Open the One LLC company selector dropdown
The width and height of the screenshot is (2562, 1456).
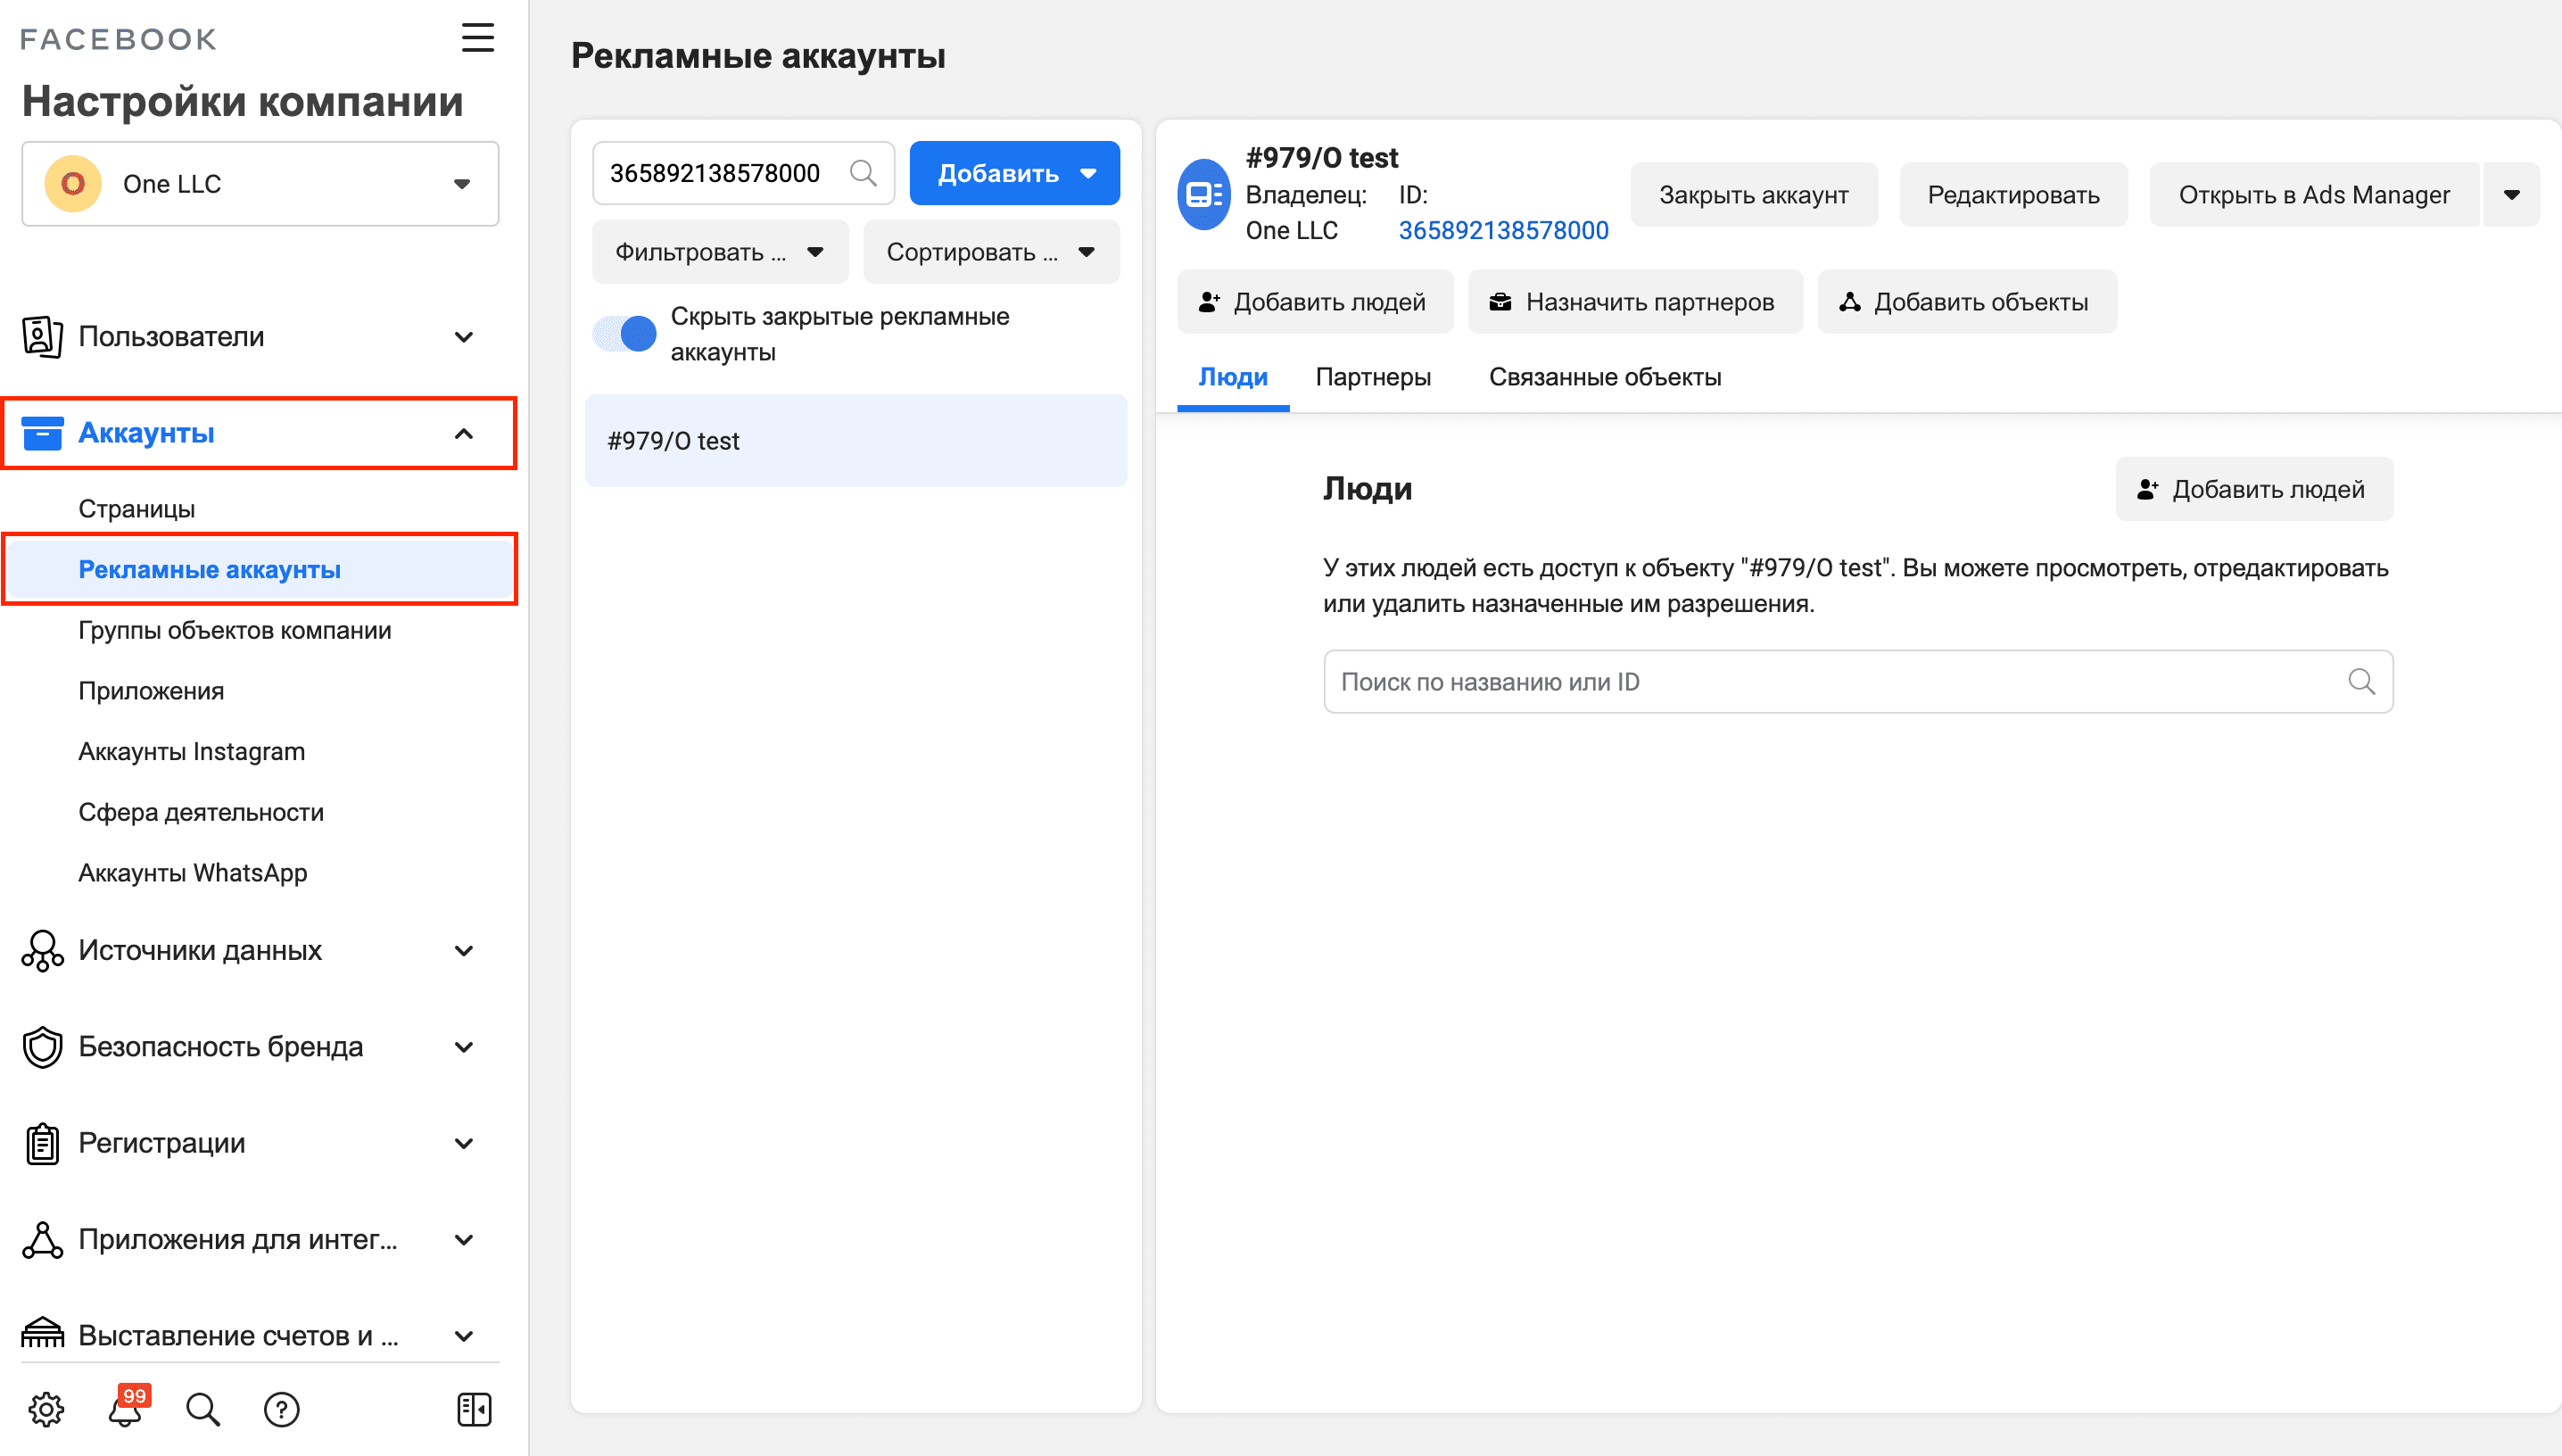click(260, 184)
